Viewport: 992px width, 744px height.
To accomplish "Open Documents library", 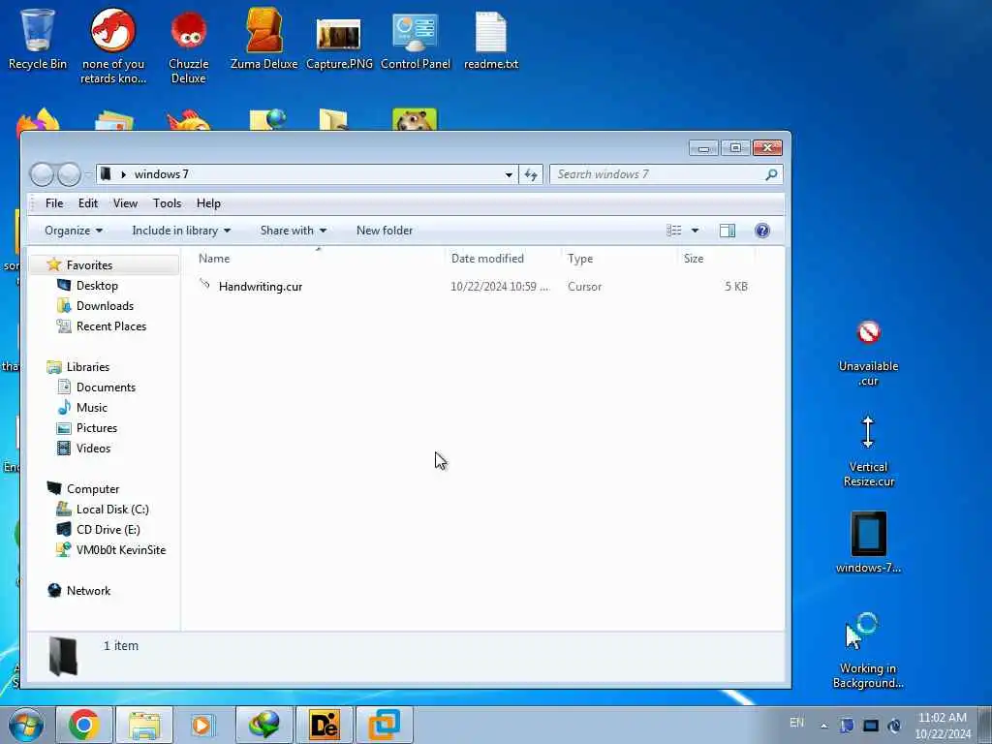I will (106, 387).
